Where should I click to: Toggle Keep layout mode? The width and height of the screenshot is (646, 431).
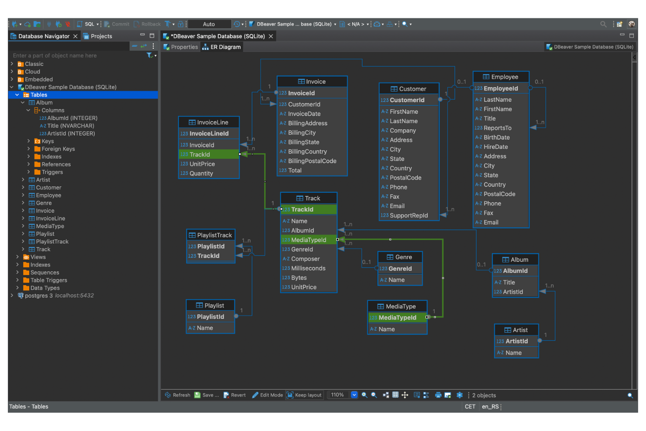(304, 395)
